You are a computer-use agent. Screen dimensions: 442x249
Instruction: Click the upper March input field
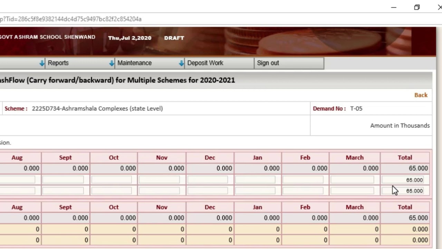pos(352,179)
